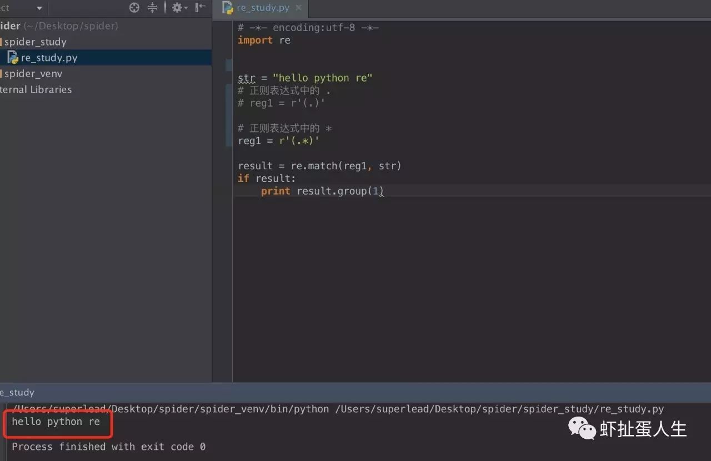Image resolution: width=711 pixels, height=461 pixels.
Task: Click the 'if result:' line
Action: (267, 178)
